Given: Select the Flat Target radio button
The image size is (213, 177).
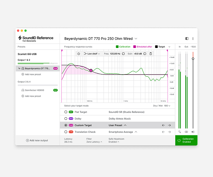Looking at the screenshot, I should point(66,112).
